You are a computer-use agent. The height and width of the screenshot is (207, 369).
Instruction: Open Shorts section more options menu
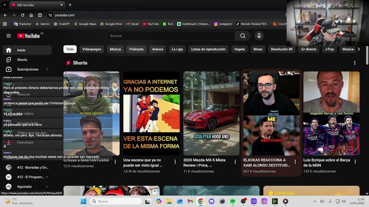(355, 63)
